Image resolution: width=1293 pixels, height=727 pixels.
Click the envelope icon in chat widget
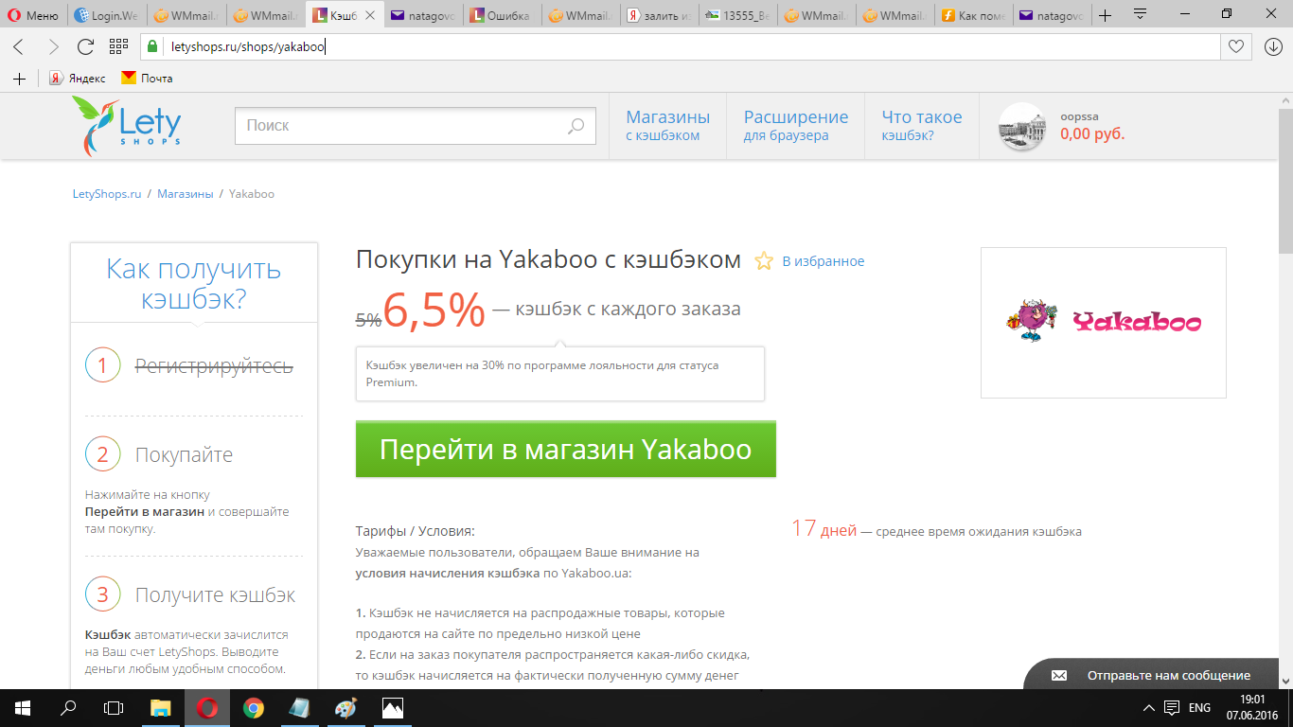[1059, 676]
